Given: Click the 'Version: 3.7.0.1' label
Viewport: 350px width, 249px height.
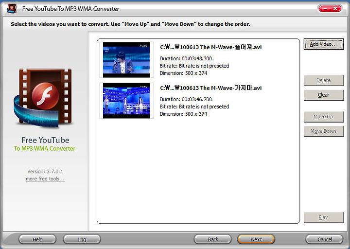Looking at the screenshot, I should pyautogui.click(x=45, y=172).
